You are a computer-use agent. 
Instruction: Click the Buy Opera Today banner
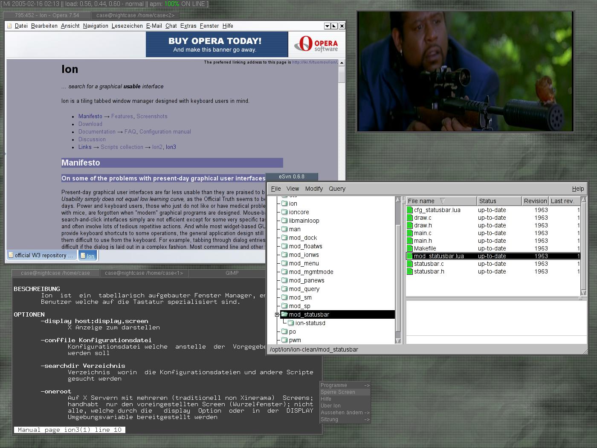[217, 44]
